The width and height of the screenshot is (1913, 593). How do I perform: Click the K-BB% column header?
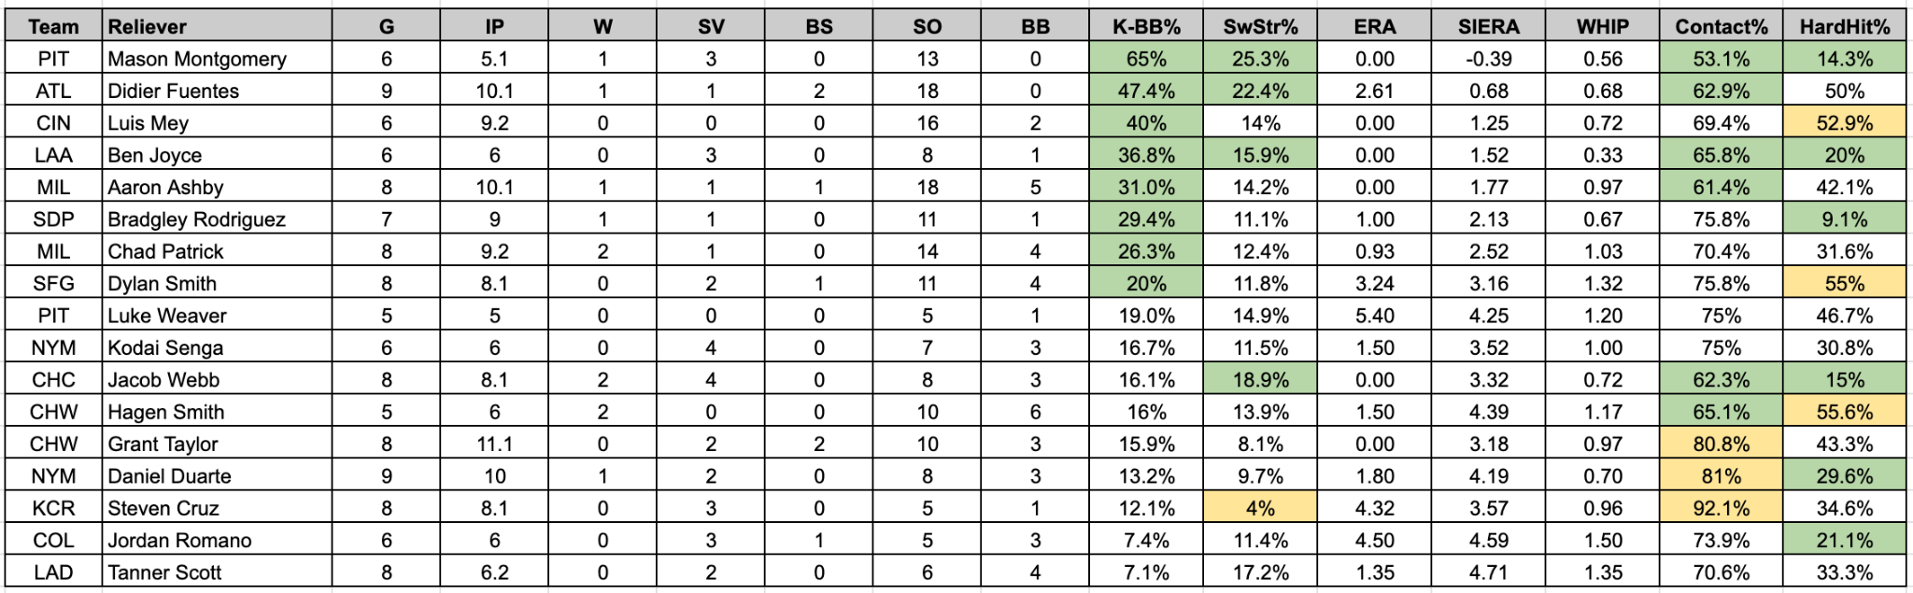pos(1146,26)
